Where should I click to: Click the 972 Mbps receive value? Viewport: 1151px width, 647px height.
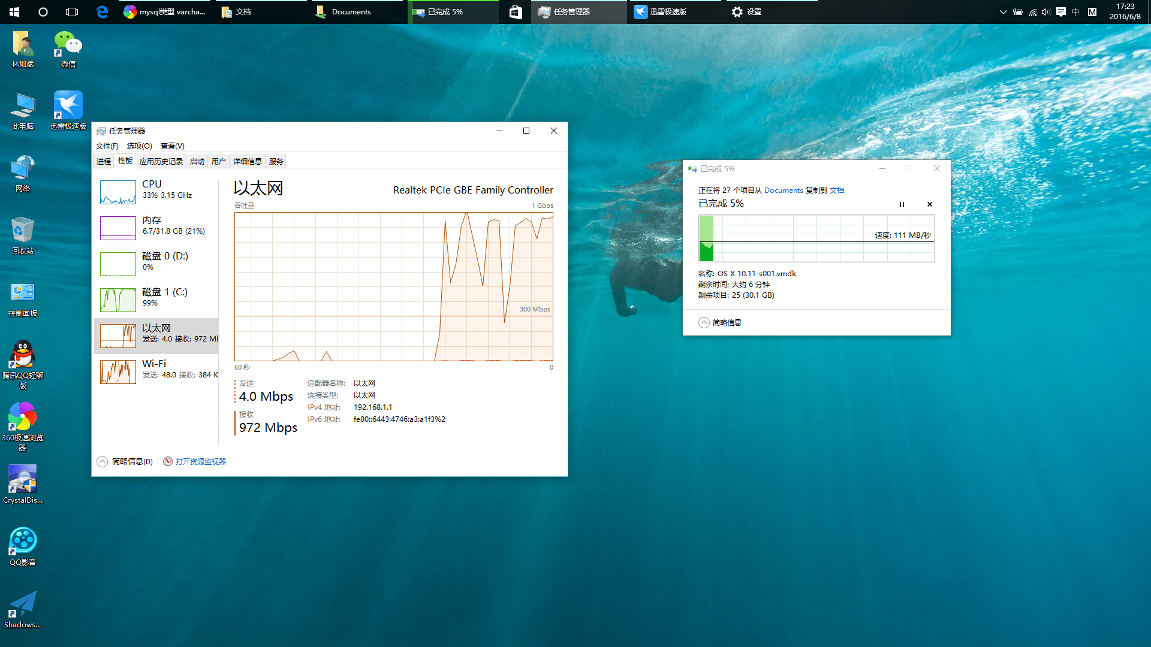(268, 428)
